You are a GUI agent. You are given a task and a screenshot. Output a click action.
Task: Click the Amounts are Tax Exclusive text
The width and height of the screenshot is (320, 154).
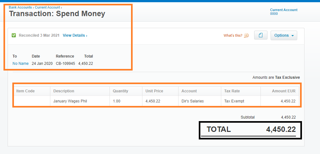click(x=276, y=77)
